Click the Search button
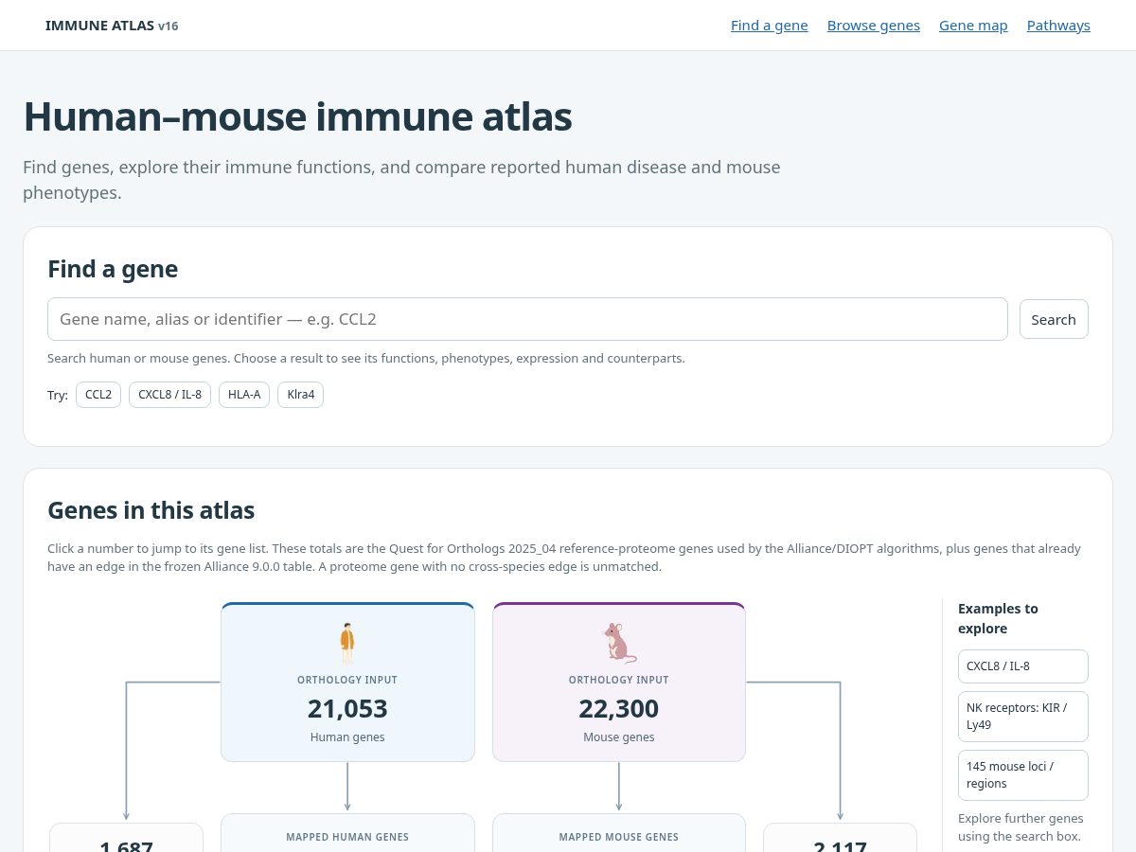The height and width of the screenshot is (852, 1136). pos(1054,319)
